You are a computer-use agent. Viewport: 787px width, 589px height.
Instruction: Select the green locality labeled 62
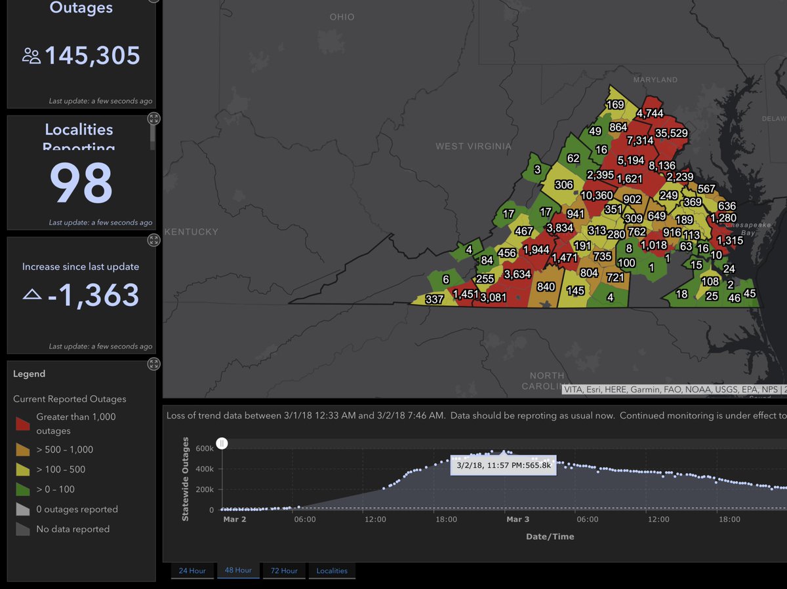tap(573, 158)
